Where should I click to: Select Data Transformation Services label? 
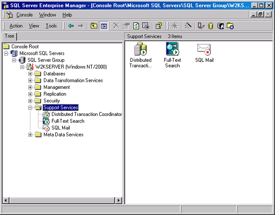[x=73, y=80]
